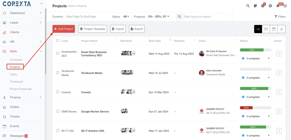Open the sticky notes icon in header

[x=255, y=6]
